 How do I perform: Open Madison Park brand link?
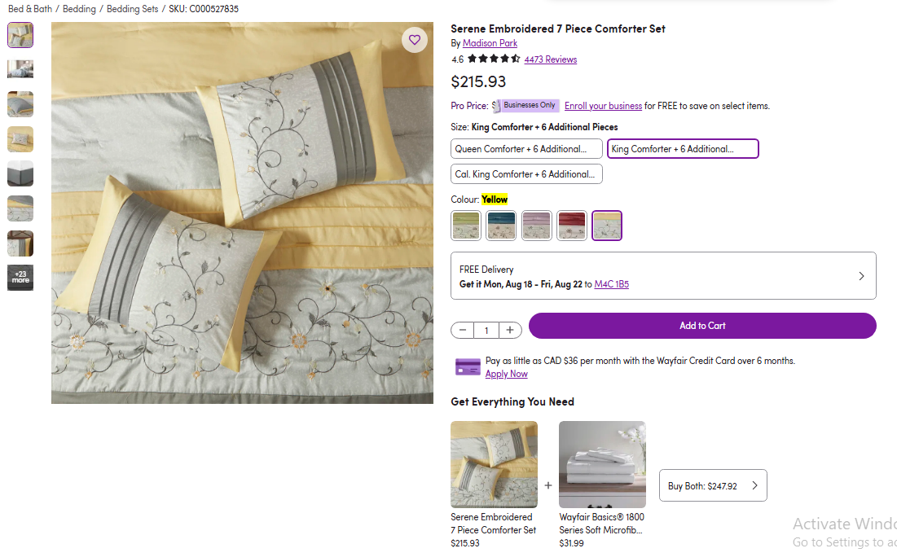pyautogui.click(x=490, y=43)
